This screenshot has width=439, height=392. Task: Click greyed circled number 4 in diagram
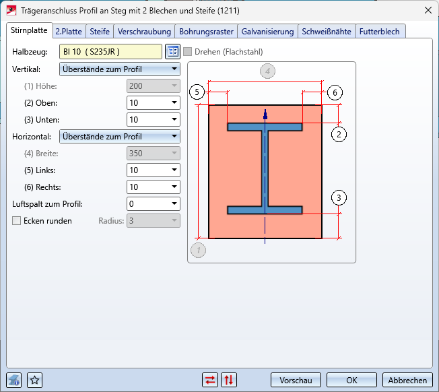268,71
